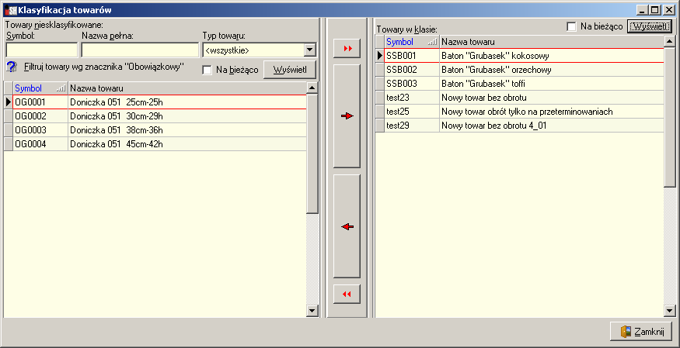Viewport: 680px width, 348px height.
Task: Click into the 'Nazwa pełna' text field
Action: (140, 50)
